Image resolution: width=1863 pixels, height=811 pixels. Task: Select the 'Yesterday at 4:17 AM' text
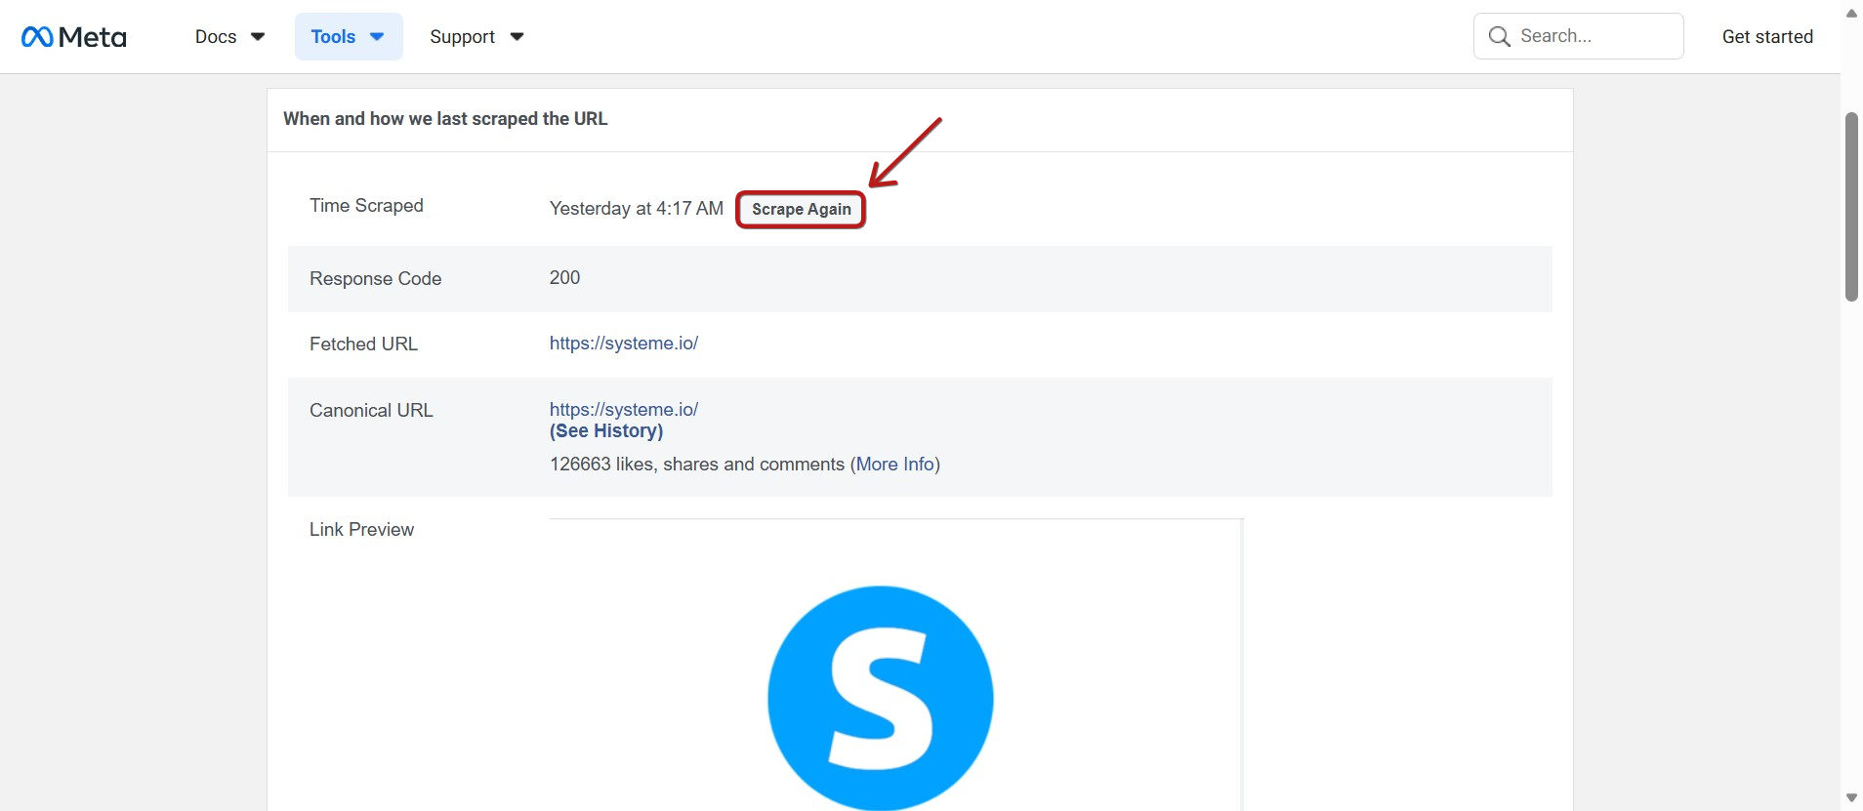(636, 209)
